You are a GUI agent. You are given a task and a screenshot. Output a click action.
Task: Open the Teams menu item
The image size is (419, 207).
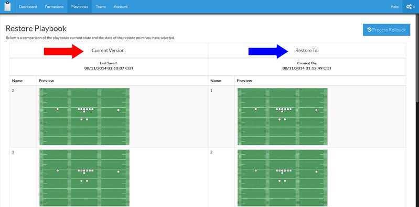point(101,7)
